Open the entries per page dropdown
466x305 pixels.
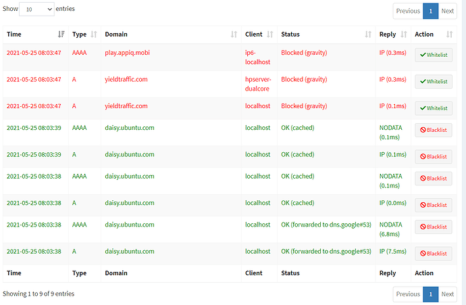36,9
